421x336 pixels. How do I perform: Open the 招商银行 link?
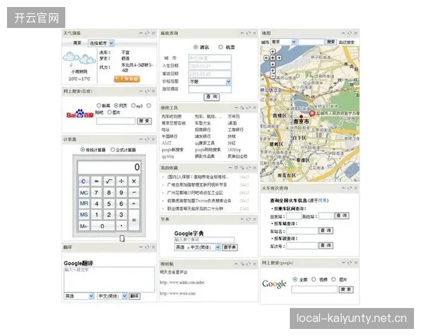coord(203,129)
